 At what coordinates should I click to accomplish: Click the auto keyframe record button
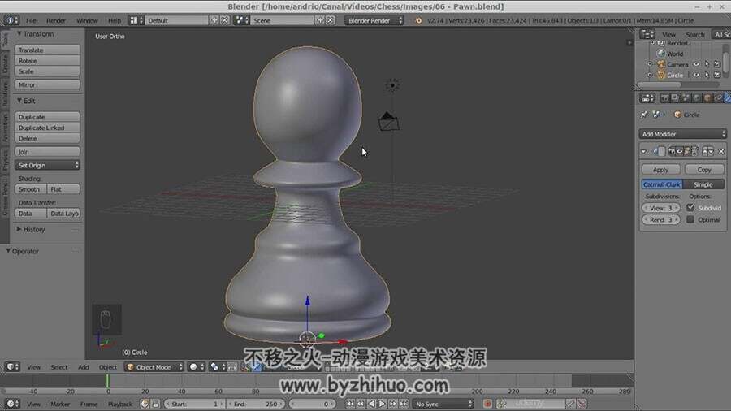point(487,404)
